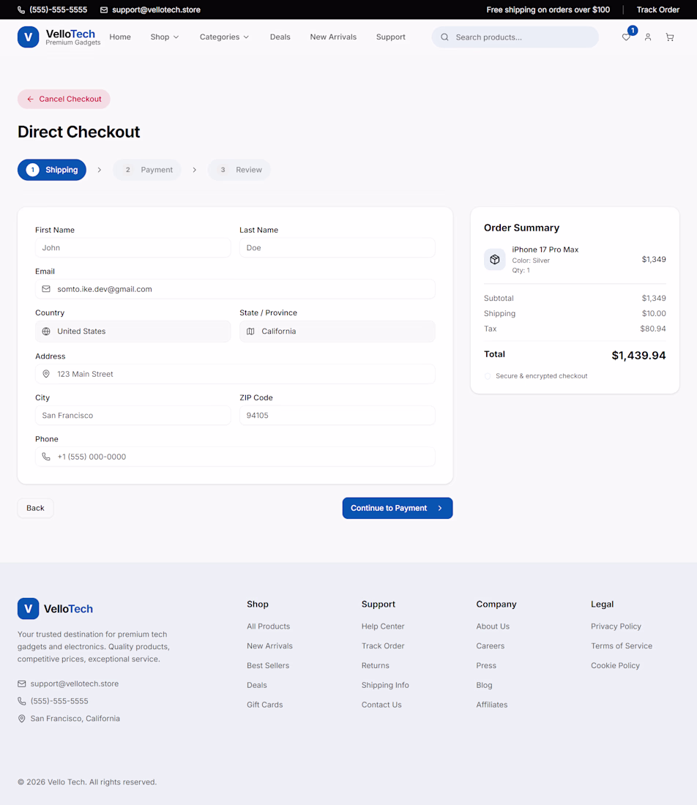The height and width of the screenshot is (805, 697).
Task: Open New Arrivals in header navigation
Action: point(333,37)
